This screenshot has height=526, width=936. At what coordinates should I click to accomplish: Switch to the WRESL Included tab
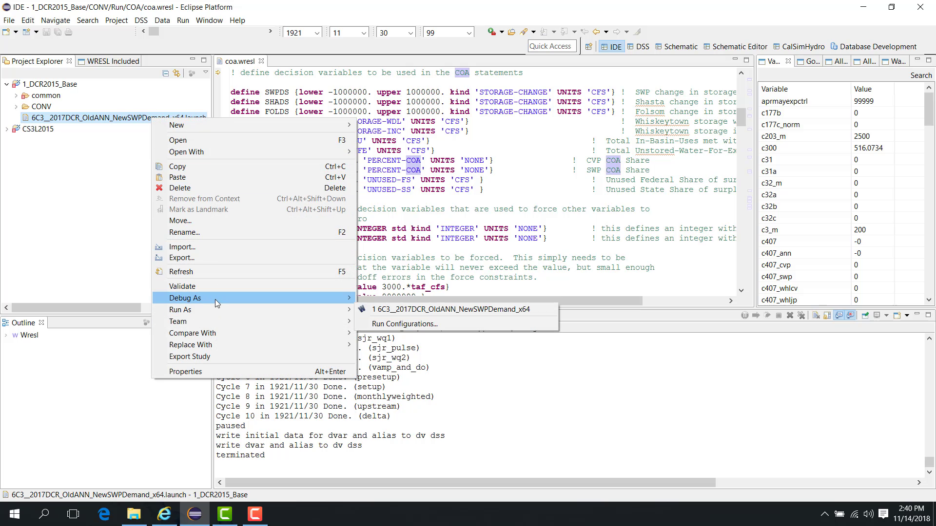108,61
